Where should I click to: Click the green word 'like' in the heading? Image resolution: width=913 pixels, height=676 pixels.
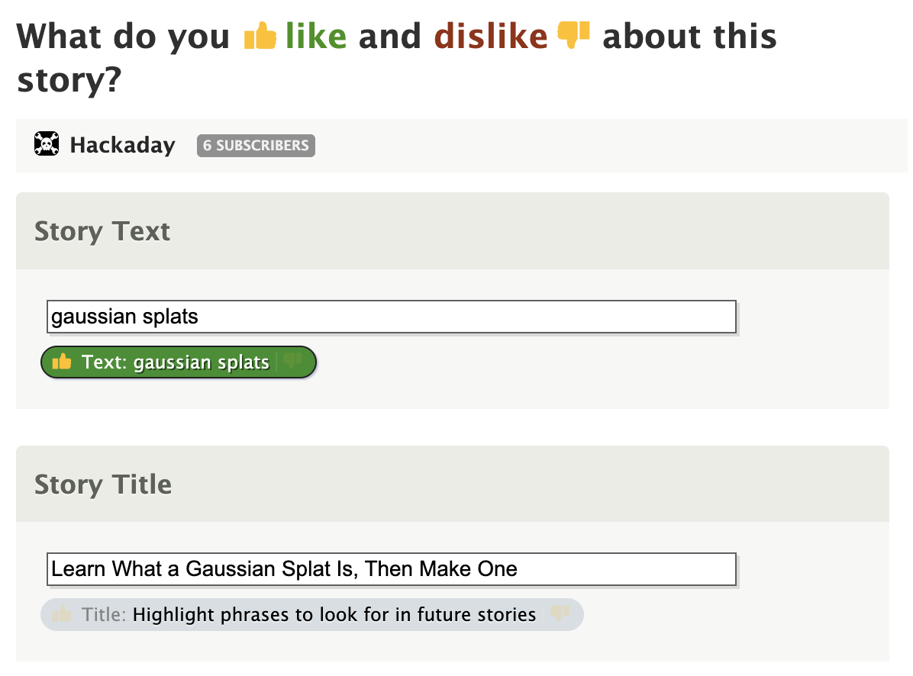tap(316, 37)
